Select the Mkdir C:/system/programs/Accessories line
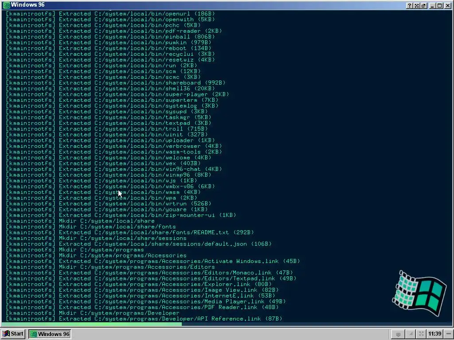This screenshot has height=340, width=454. 96,255
